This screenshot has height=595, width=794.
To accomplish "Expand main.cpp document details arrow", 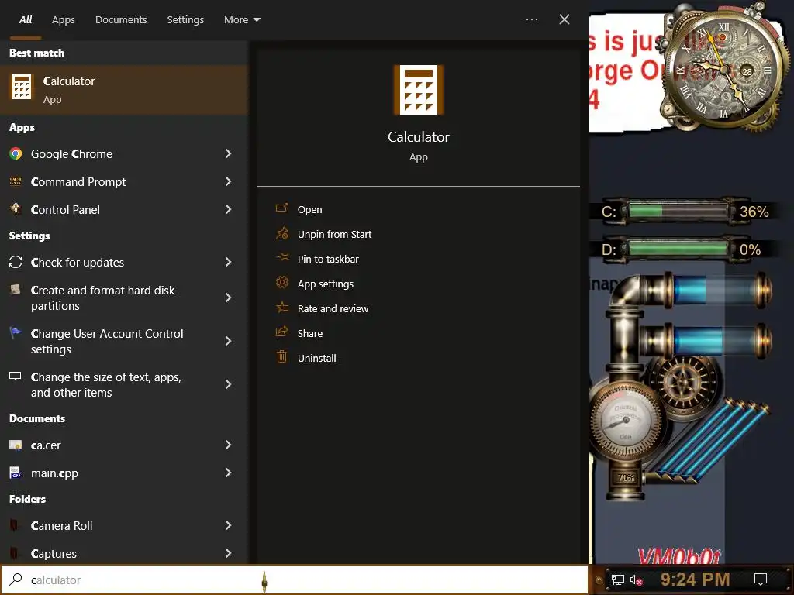I will click(229, 473).
